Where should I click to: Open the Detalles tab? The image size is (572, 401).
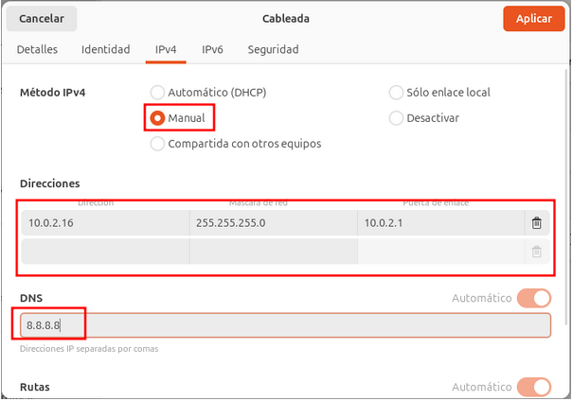point(38,49)
